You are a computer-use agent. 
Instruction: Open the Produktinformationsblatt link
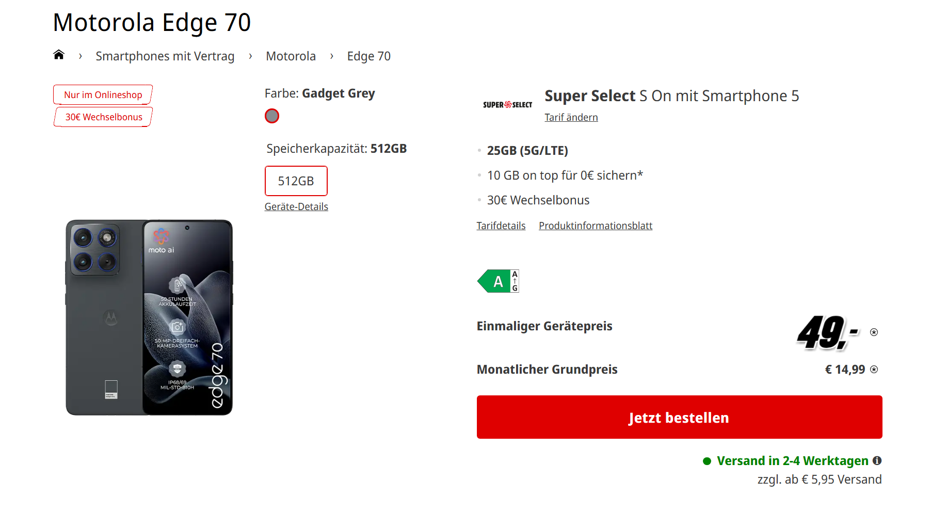pos(595,226)
